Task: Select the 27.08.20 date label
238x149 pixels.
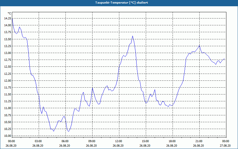Action: click(225, 145)
